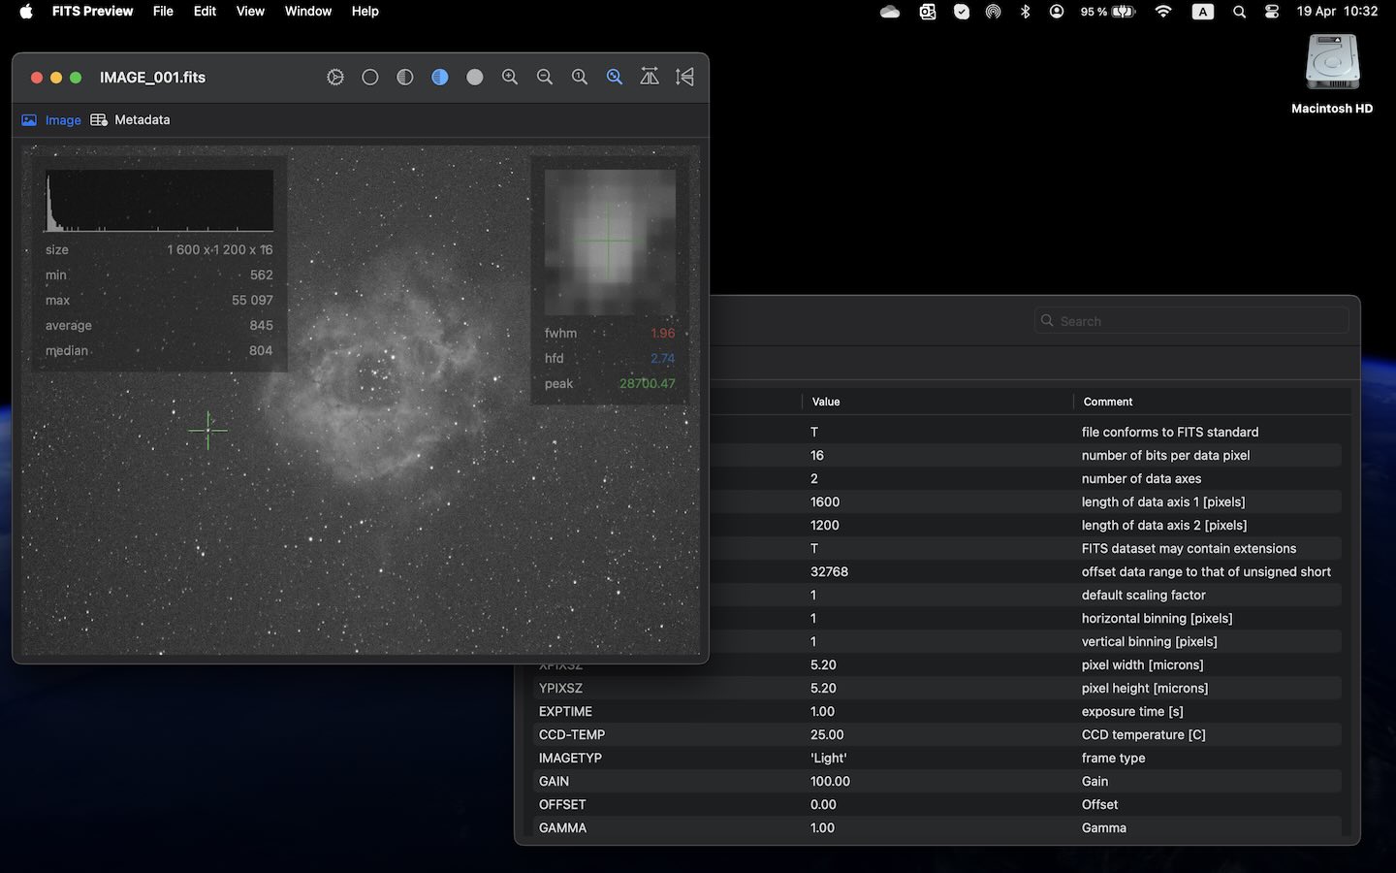The height and width of the screenshot is (873, 1396).
Task: Select the GAIN value 100.00
Action: 831,781
